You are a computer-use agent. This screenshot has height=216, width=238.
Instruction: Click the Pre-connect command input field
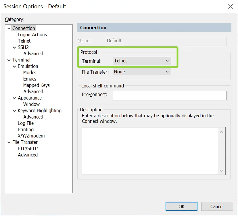(170, 95)
